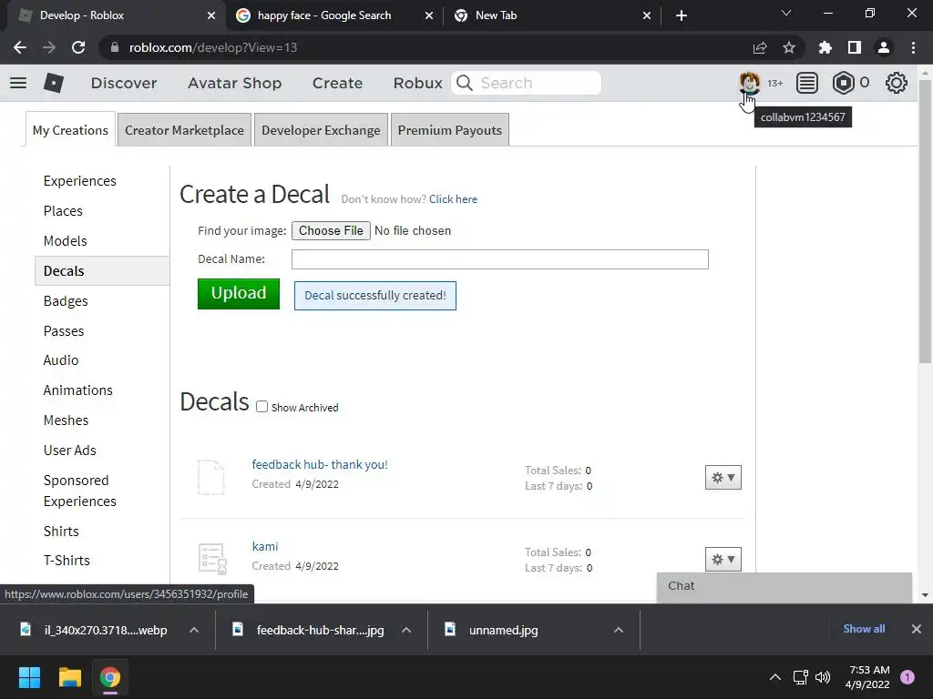Screen dimensions: 933x699
Task: Open Robux in the top navigation
Action: [x=417, y=83]
